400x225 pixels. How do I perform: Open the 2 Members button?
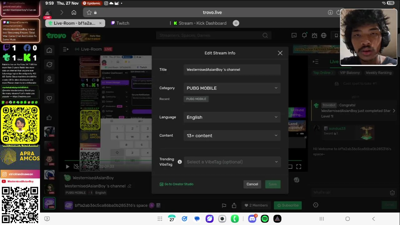coord(256,205)
